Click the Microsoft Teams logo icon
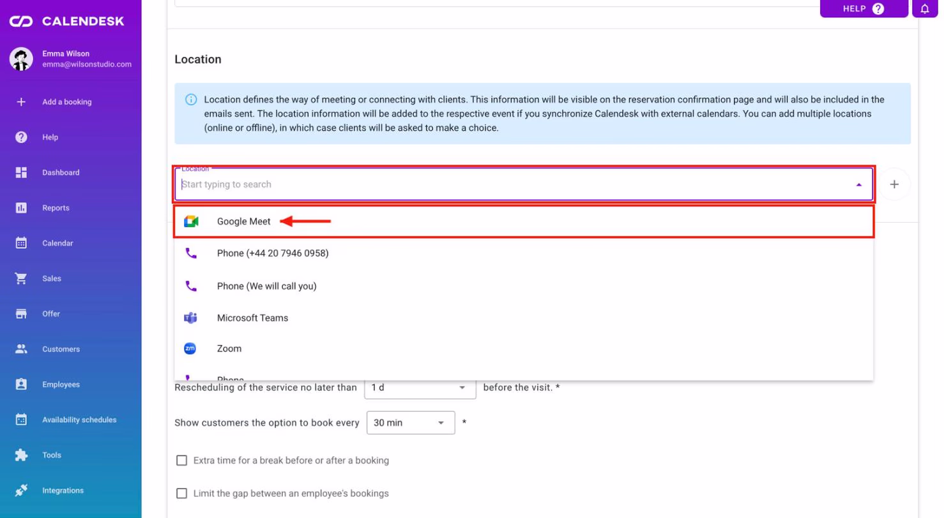This screenshot has height=518, width=944. (x=190, y=318)
